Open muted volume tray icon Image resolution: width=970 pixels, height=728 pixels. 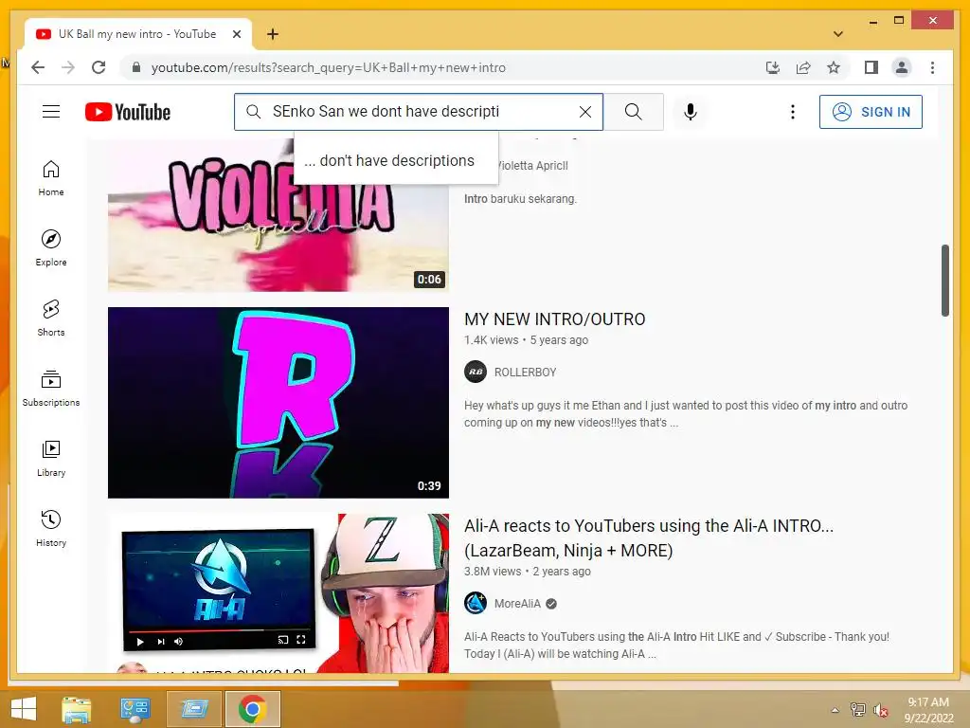[x=880, y=710]
